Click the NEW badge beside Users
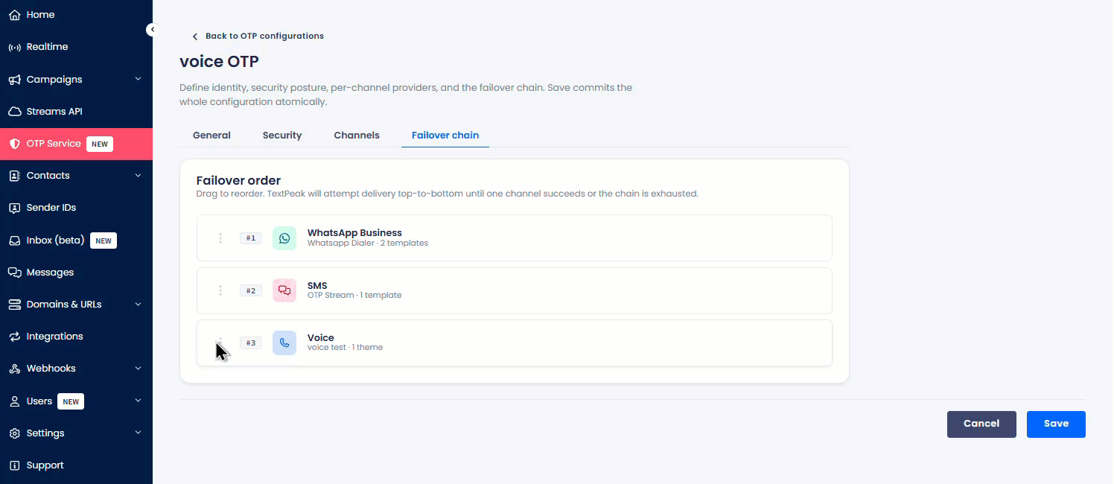 coord(71,401)
